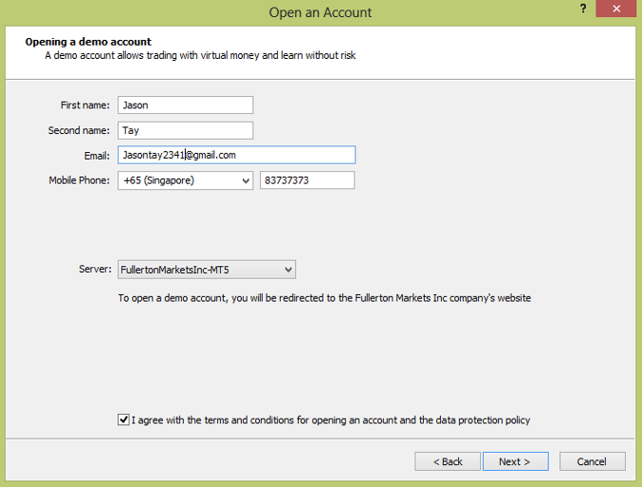Uncheck the terms and conditions agreement checkbox
Viewport: 643px width, 488px height.
pos(123,420)
